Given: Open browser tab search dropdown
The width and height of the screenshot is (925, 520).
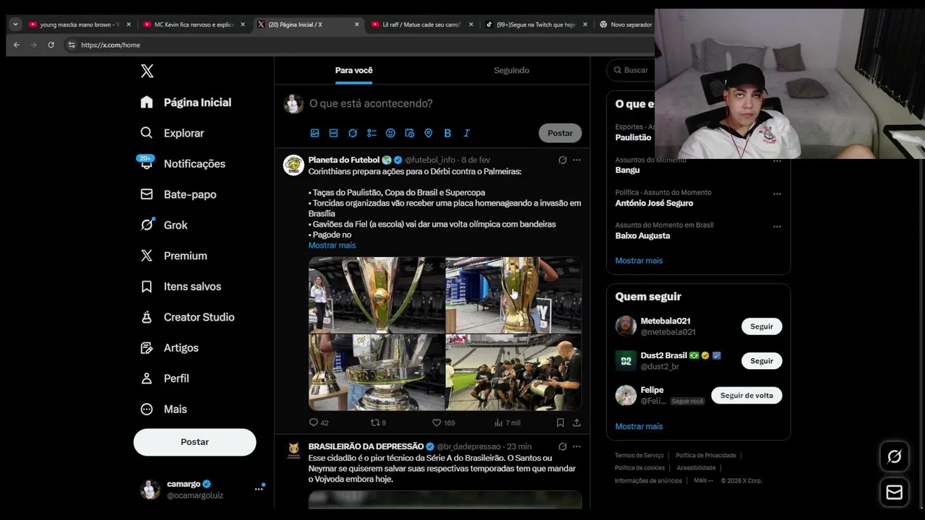Looking at the screenshot, I should click(x=15, y=25).
